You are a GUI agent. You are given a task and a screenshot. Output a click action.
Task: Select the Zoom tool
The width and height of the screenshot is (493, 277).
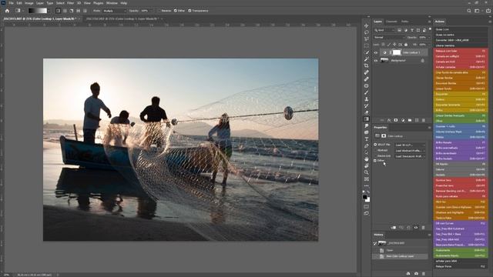(x=367, y=172)
